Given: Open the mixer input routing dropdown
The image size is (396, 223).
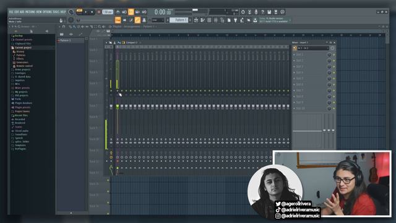Looking at the screenshot, I should [x=312, y=48].
